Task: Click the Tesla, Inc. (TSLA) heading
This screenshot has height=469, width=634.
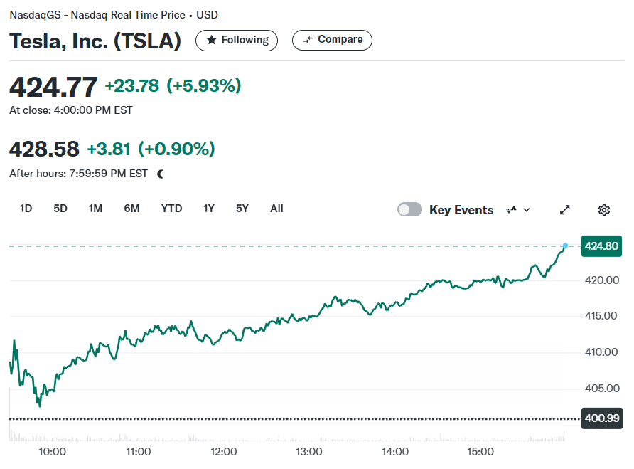Action: pos(95,41)
